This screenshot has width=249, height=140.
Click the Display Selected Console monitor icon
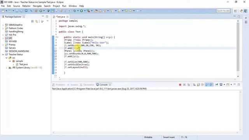click(x=221, y=85)
